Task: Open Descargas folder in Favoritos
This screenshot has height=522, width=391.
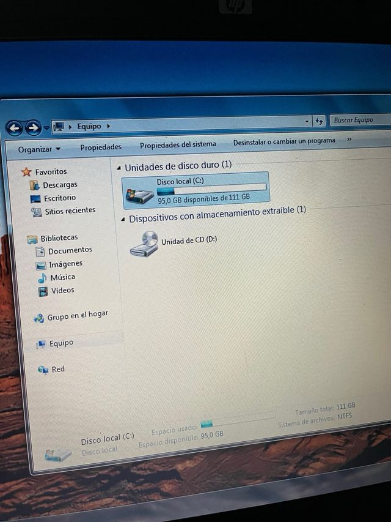Action: point(59,185)
